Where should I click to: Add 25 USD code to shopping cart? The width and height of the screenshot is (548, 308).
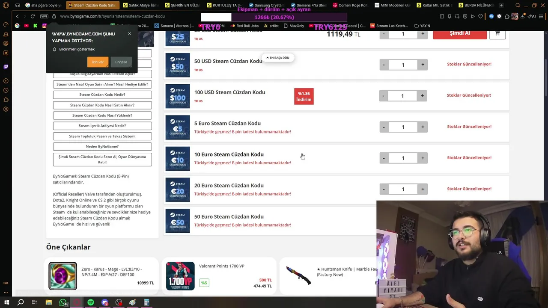click(497, 33)
